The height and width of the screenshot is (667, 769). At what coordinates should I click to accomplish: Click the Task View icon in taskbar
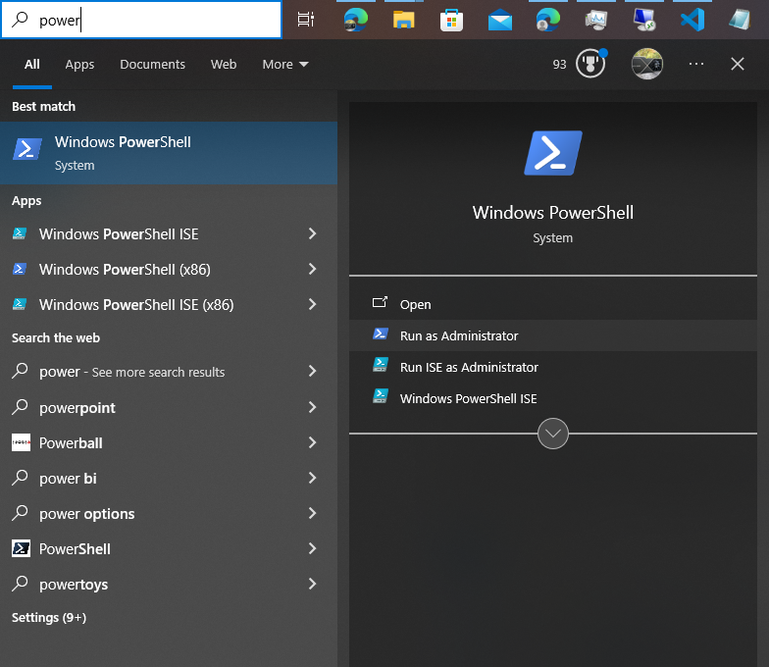click(x=306, y=20)
